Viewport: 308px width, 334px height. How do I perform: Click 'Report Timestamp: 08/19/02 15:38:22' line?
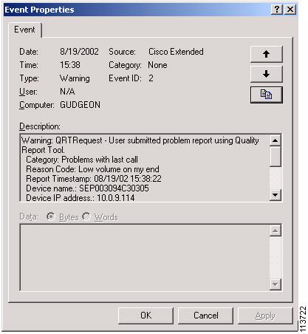coord(94,179)
